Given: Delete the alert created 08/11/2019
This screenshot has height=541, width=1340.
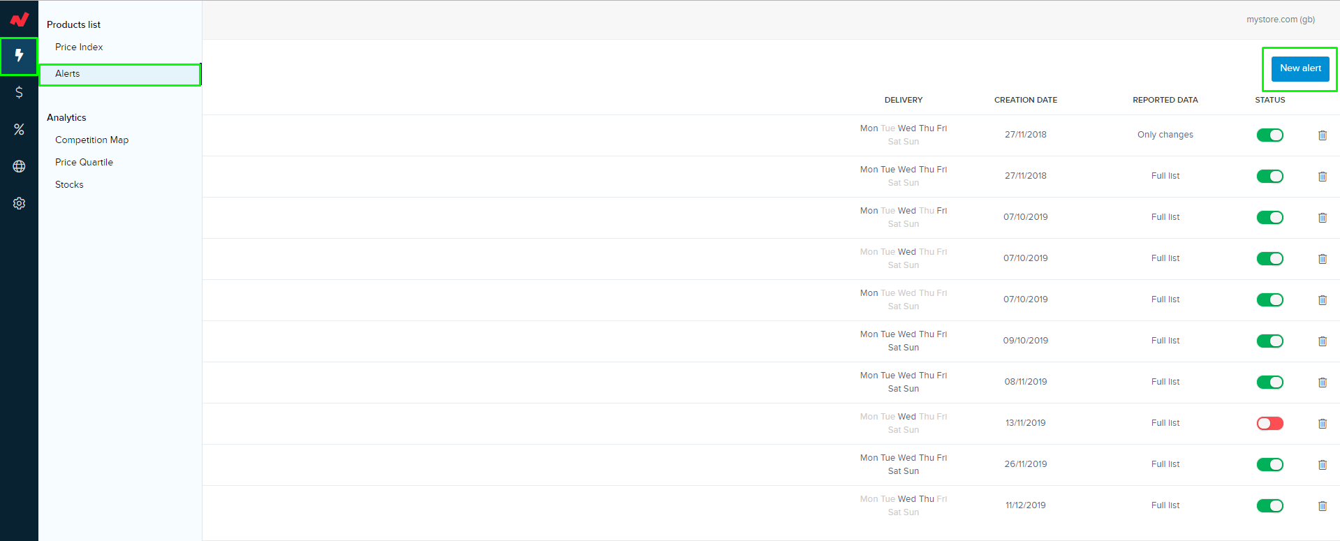Looking at the screenshot, I should click(x=1323, y=383).
